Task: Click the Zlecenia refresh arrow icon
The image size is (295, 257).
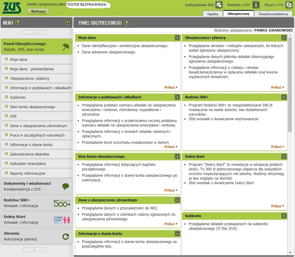Action: tap(66, 236)
